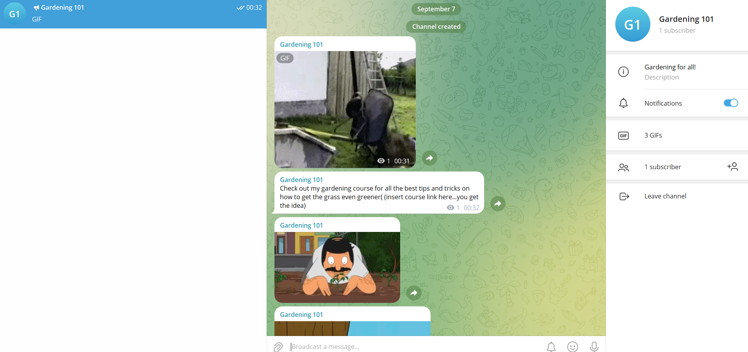Click the Gardening 101 sender name on first GIF
Viewport: 748px width, 352px height.
(x=301, y=44)
